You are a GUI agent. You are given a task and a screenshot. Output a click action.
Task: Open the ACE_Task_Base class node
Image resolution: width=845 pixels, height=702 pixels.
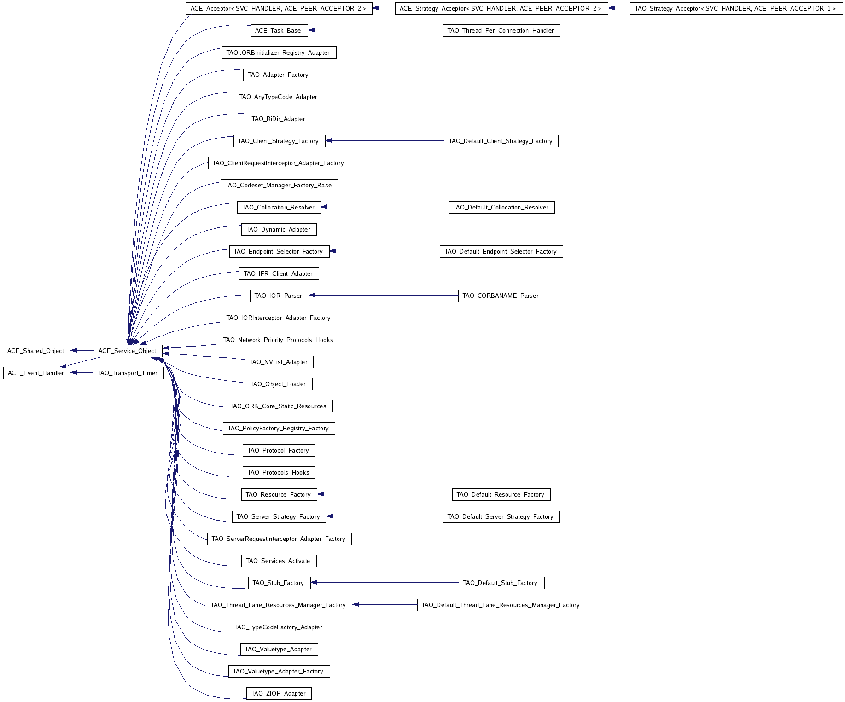pyautogui.click(x=278, y=30)
